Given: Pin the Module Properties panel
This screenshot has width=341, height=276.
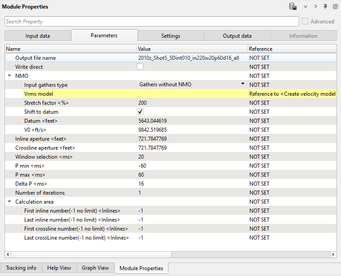Looking at the screenshot, I should click(325, 7).
